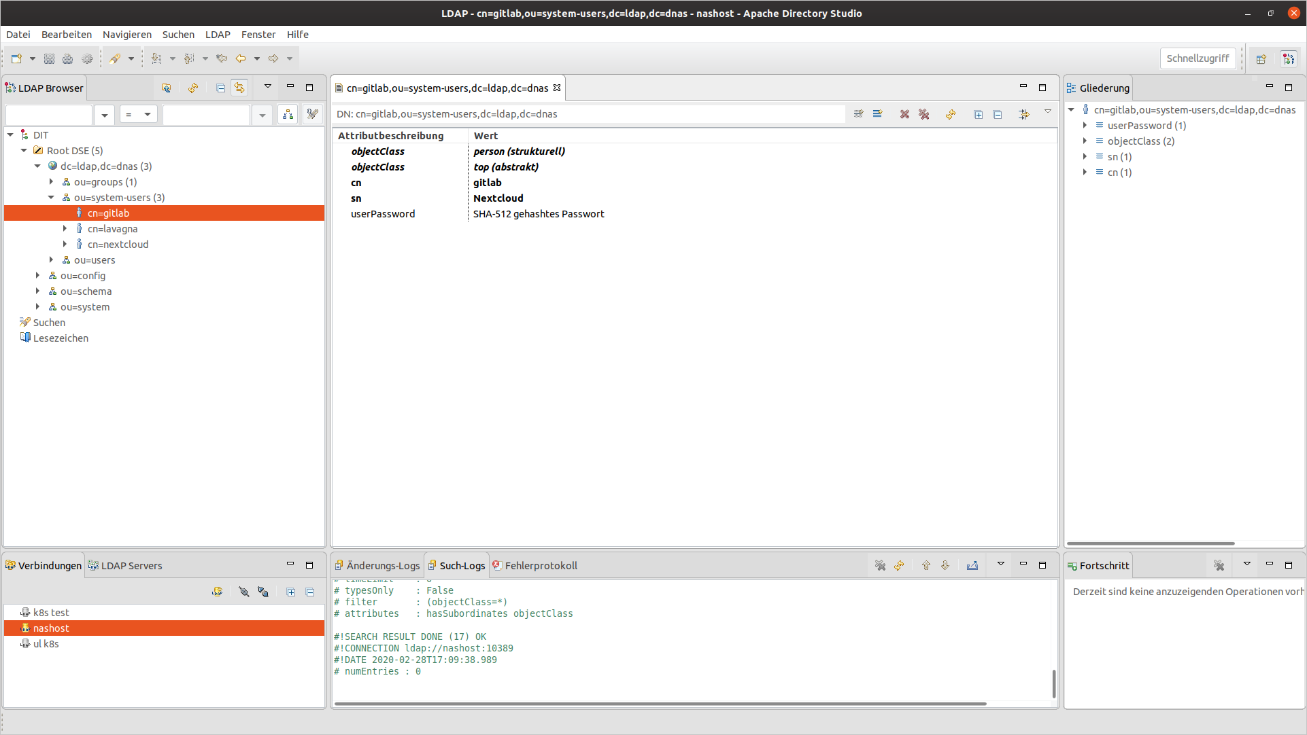Image resolution: width=1307 pixels, height=735 pixels.
Task: Delete the selected attribute value
Action: (904, 114)
